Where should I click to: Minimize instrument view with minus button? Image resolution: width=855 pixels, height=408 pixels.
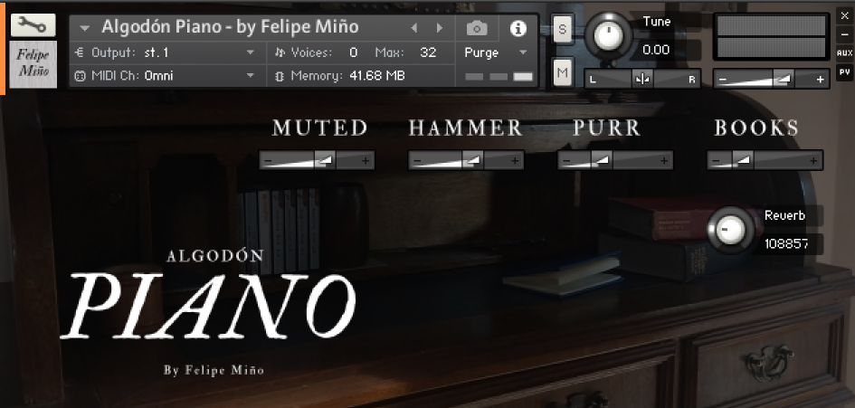(x=845, y=33)
